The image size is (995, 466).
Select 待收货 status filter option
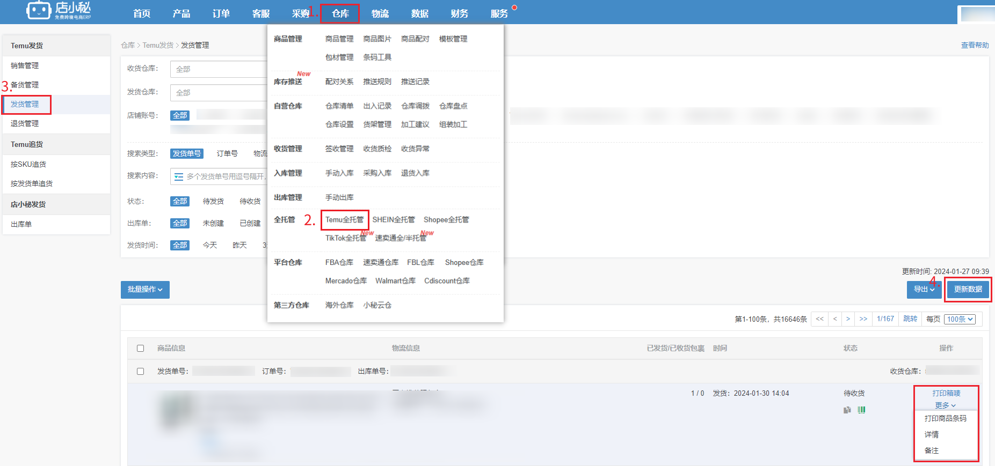point(250,201)
